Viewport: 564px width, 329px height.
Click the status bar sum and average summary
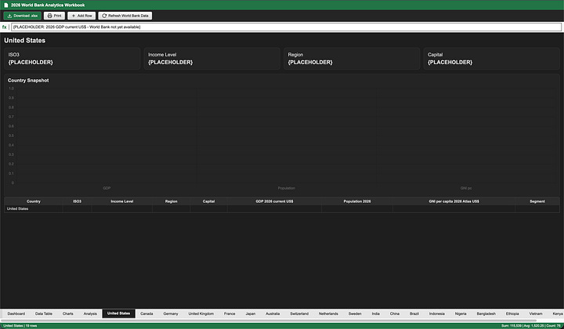(x=531, y=326)
